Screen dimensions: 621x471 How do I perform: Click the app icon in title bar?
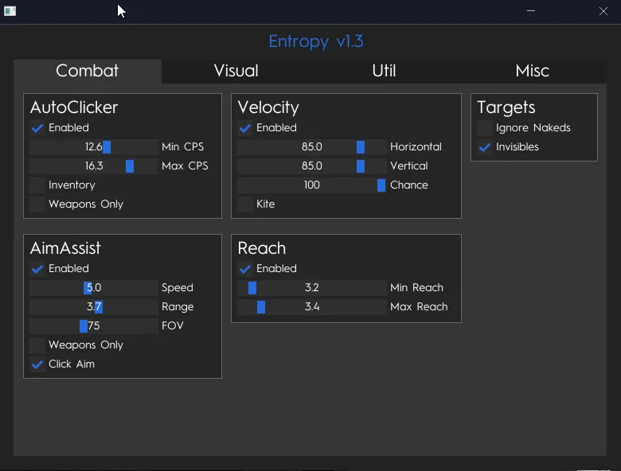[10, 11]
